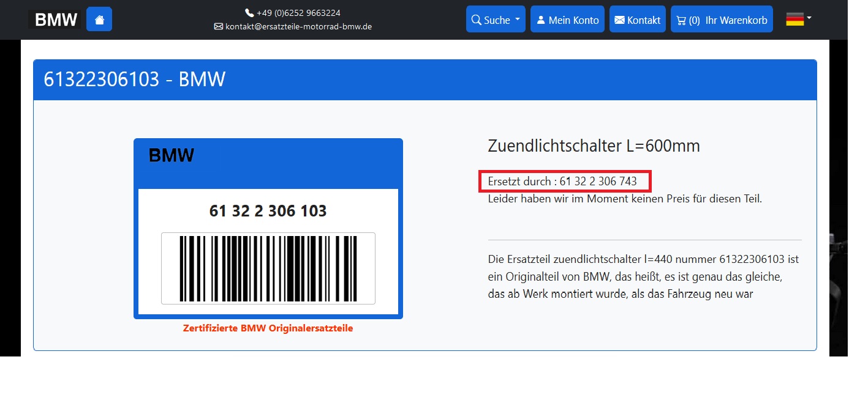
Task: Open the German flag language selector
Action: click(798, 20)
